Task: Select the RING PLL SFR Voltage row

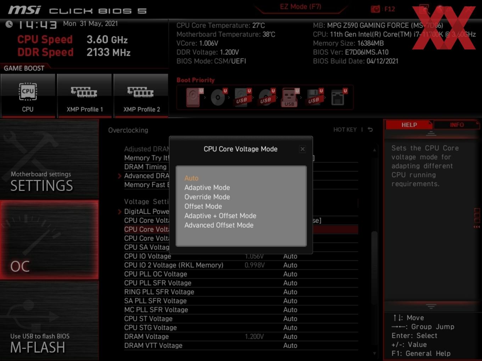Action: click(x=241, y=292)
